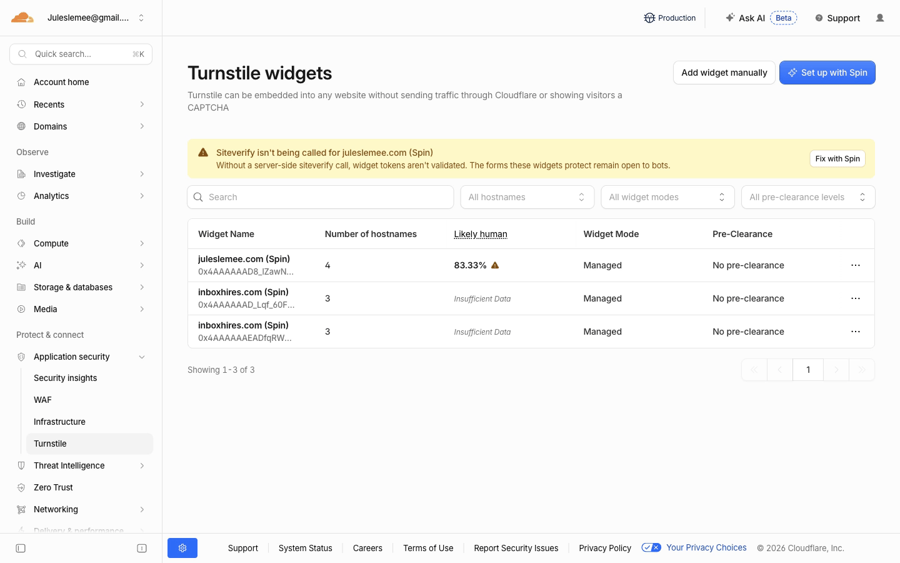Image resolution: width=900 pixels, height=563 pixels.
Task: Click the Your Privacy Choices toggle icon
Action: pyautogui.click(x=651, y=547)
